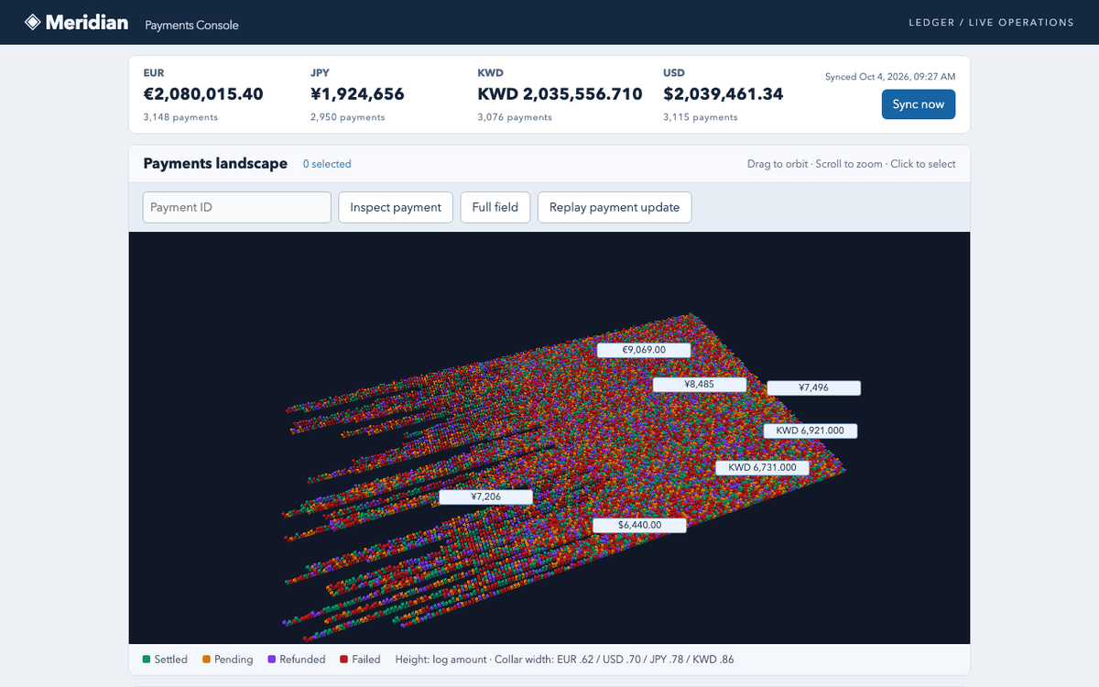Click the "2,950 payments" count
Image resolution: width=1099 pixels, height=687 pixels.
348,117
